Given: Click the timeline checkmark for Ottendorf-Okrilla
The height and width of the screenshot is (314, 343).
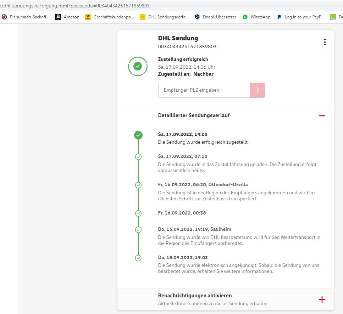Looking at the screenshot, I should [138, 185].
